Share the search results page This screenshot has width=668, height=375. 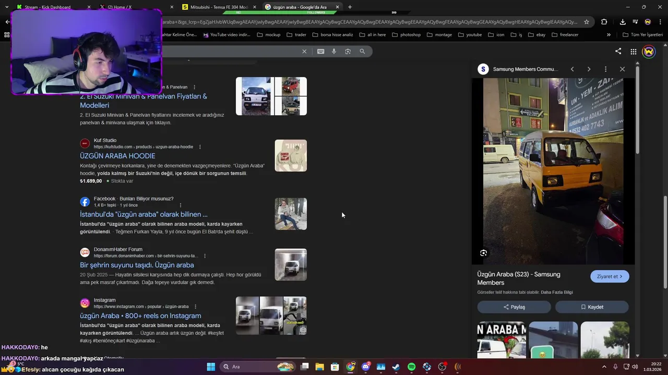[x=618, y=52]
